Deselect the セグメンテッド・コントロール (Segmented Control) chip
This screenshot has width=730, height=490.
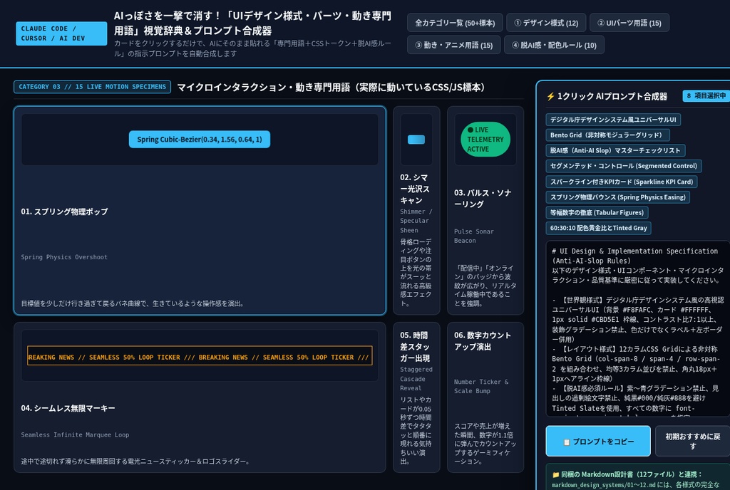(x=623, y=166)
